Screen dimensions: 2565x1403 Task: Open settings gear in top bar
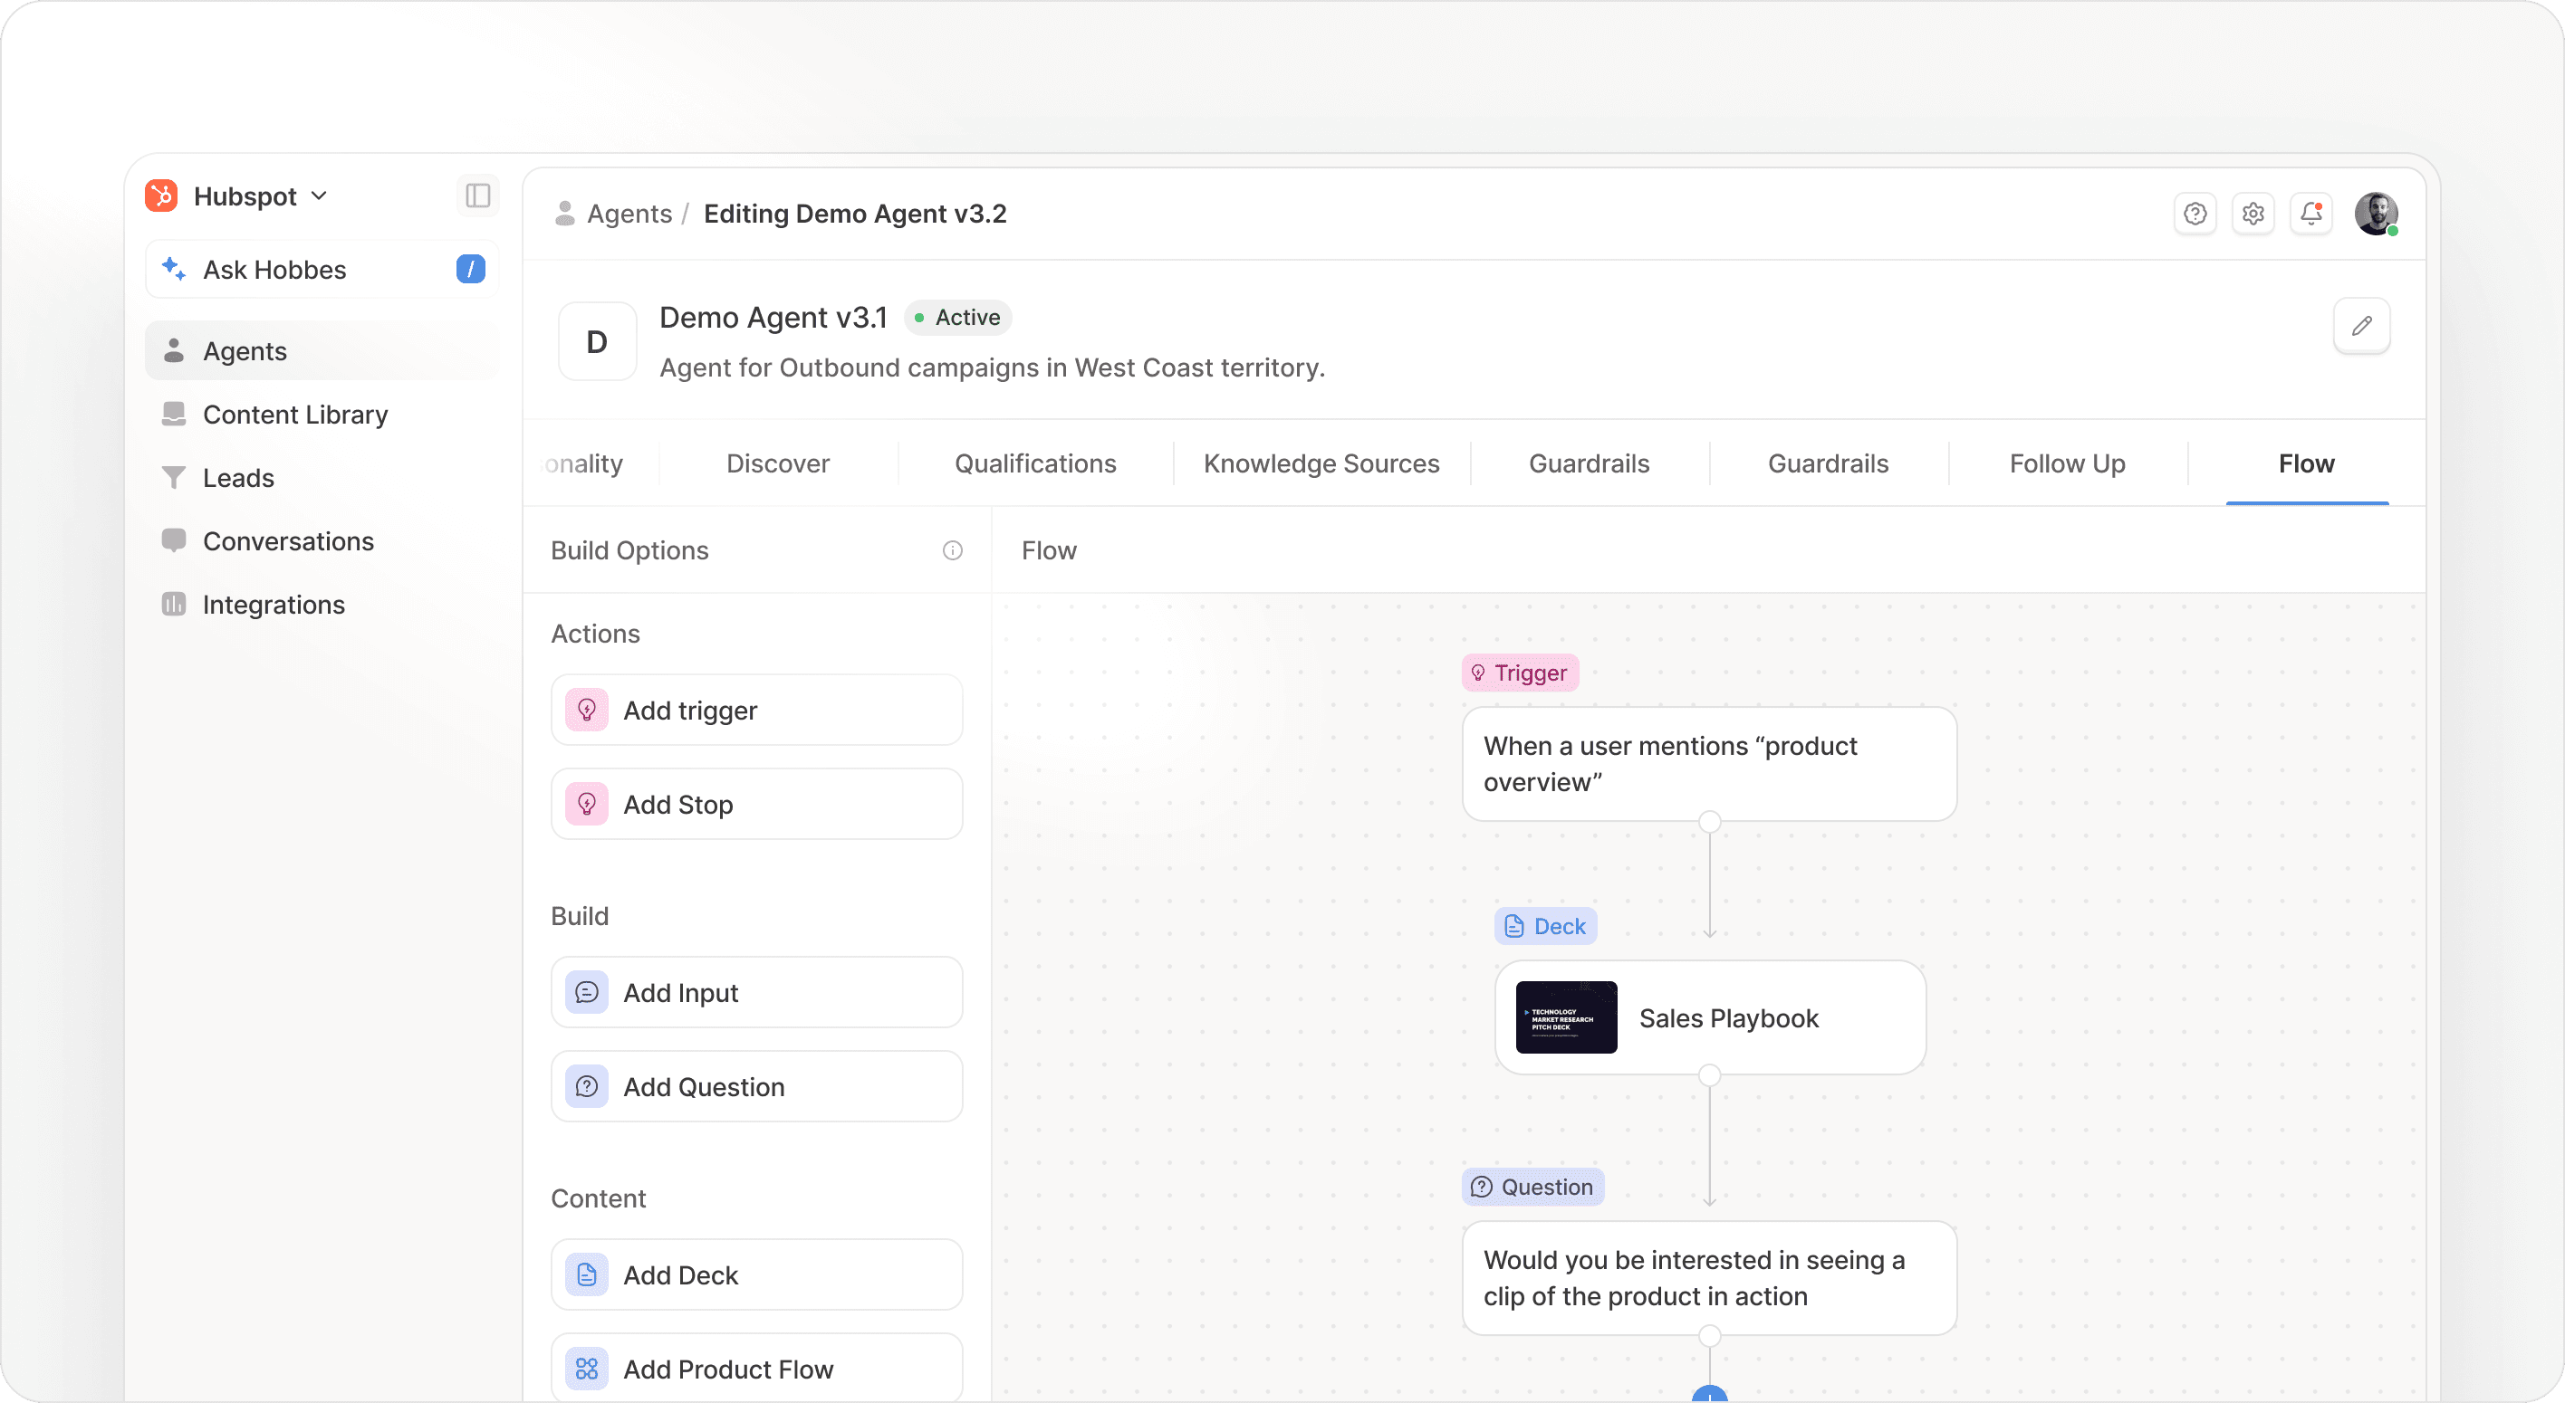point(2253,214)
